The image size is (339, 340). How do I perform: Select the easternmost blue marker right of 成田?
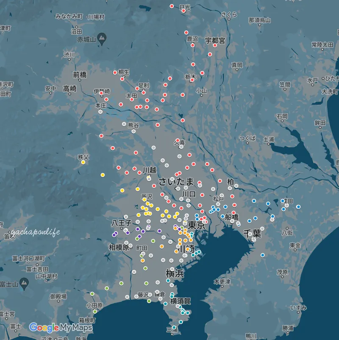pyautogui.click(x=298, y=207)
